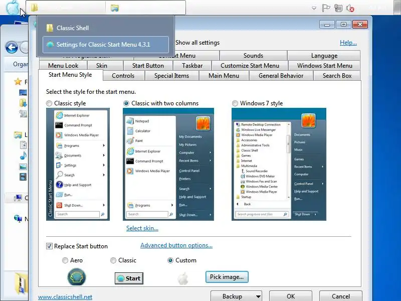Switch to the Special Items tab
This screenshot has width=401, height=301.
coord(171,76)
